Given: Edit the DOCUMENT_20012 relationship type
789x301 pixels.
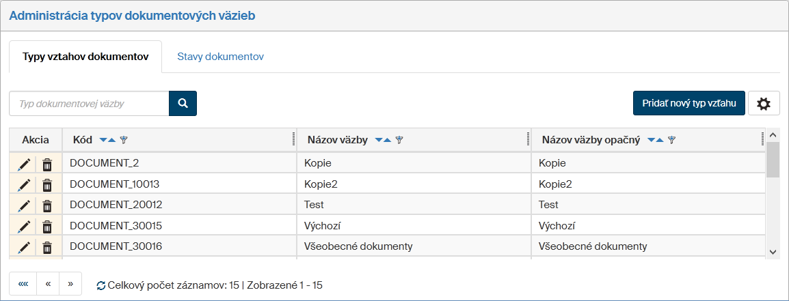Looking at the screenshot, I should [24, 205].
